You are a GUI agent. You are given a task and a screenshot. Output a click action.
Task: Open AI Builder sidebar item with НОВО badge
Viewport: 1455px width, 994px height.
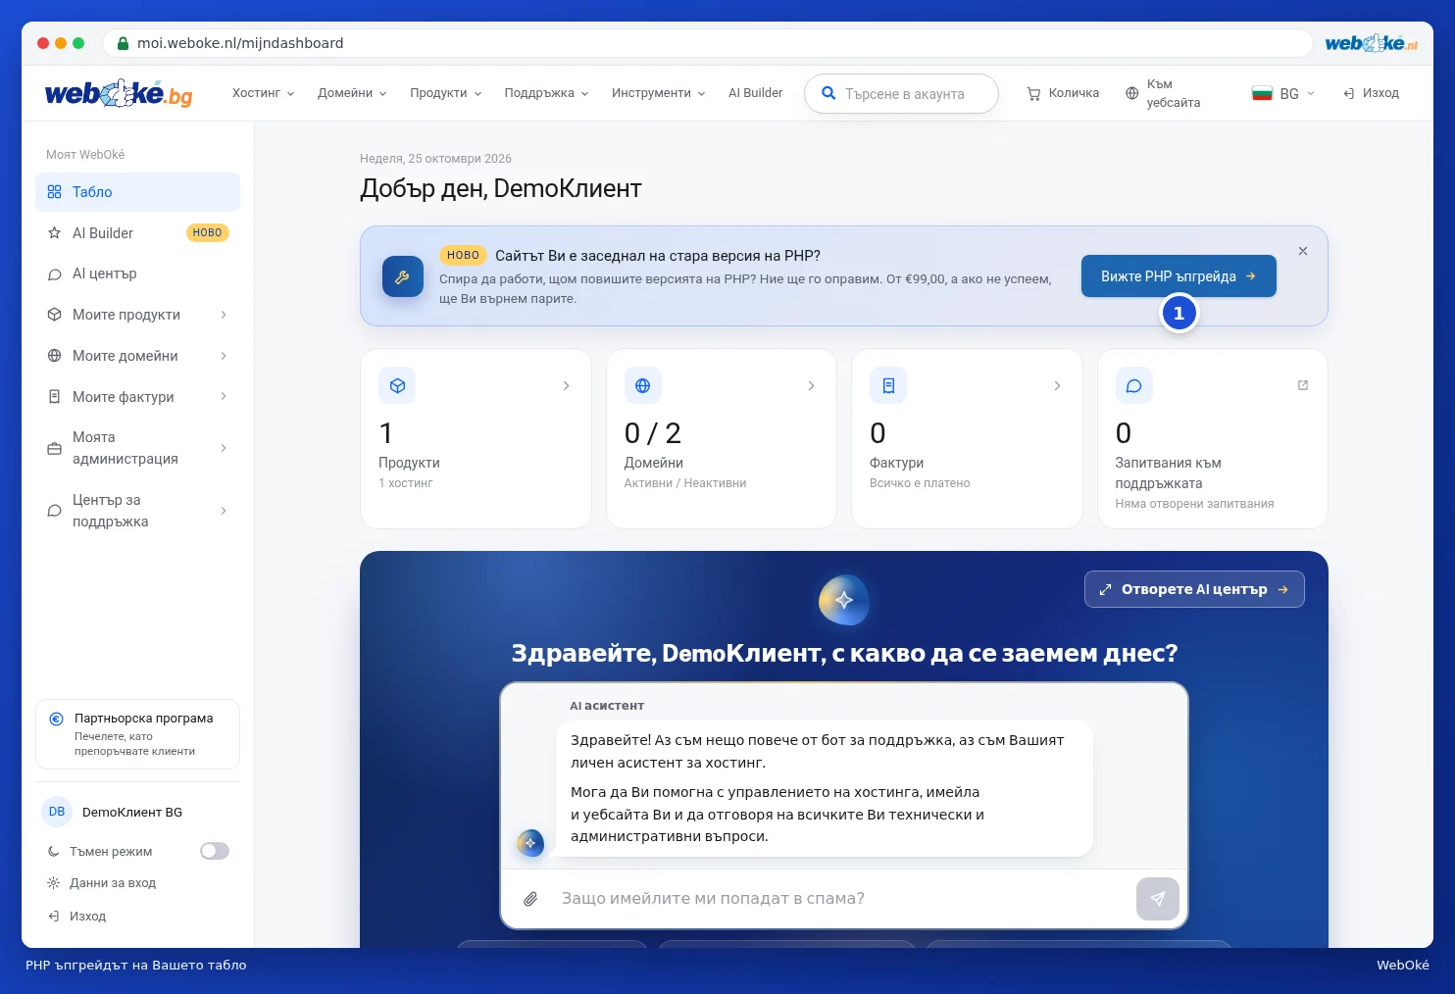click(137, 233)
